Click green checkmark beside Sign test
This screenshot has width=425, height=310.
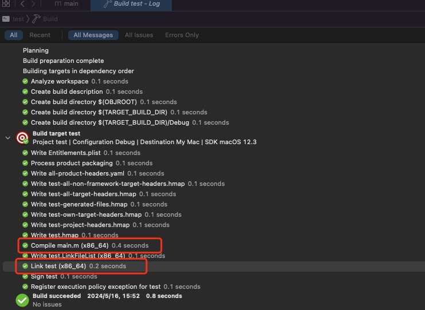pyautogui.click(x=25, y=276)
